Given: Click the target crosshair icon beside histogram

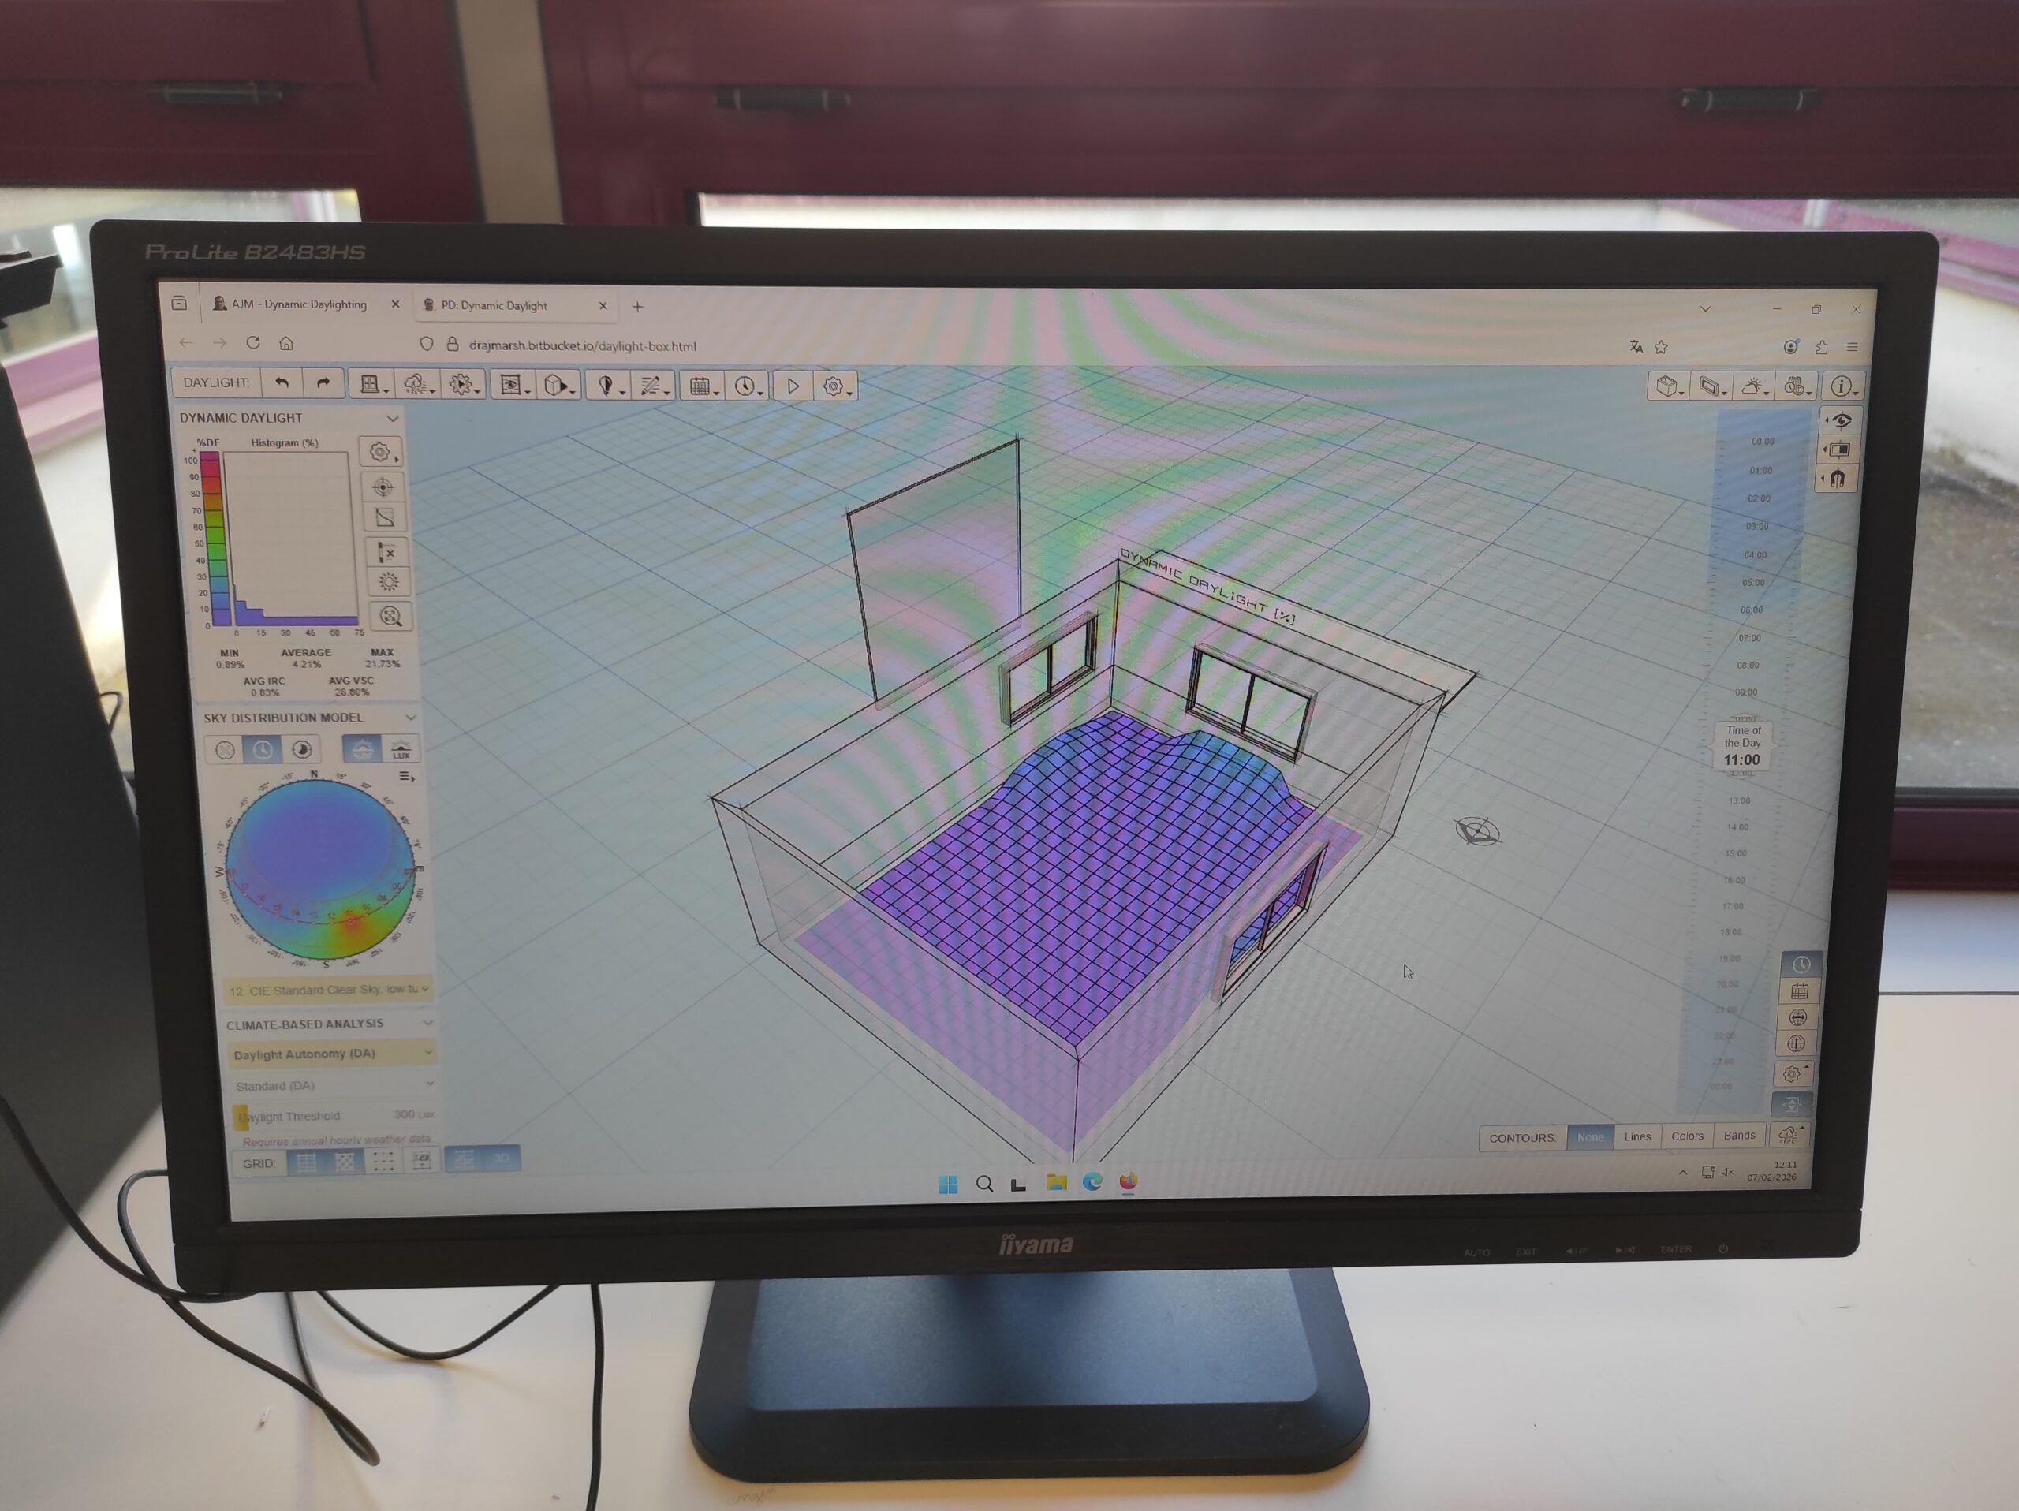Looking at the screenshot, I should (x=384, y=487).
